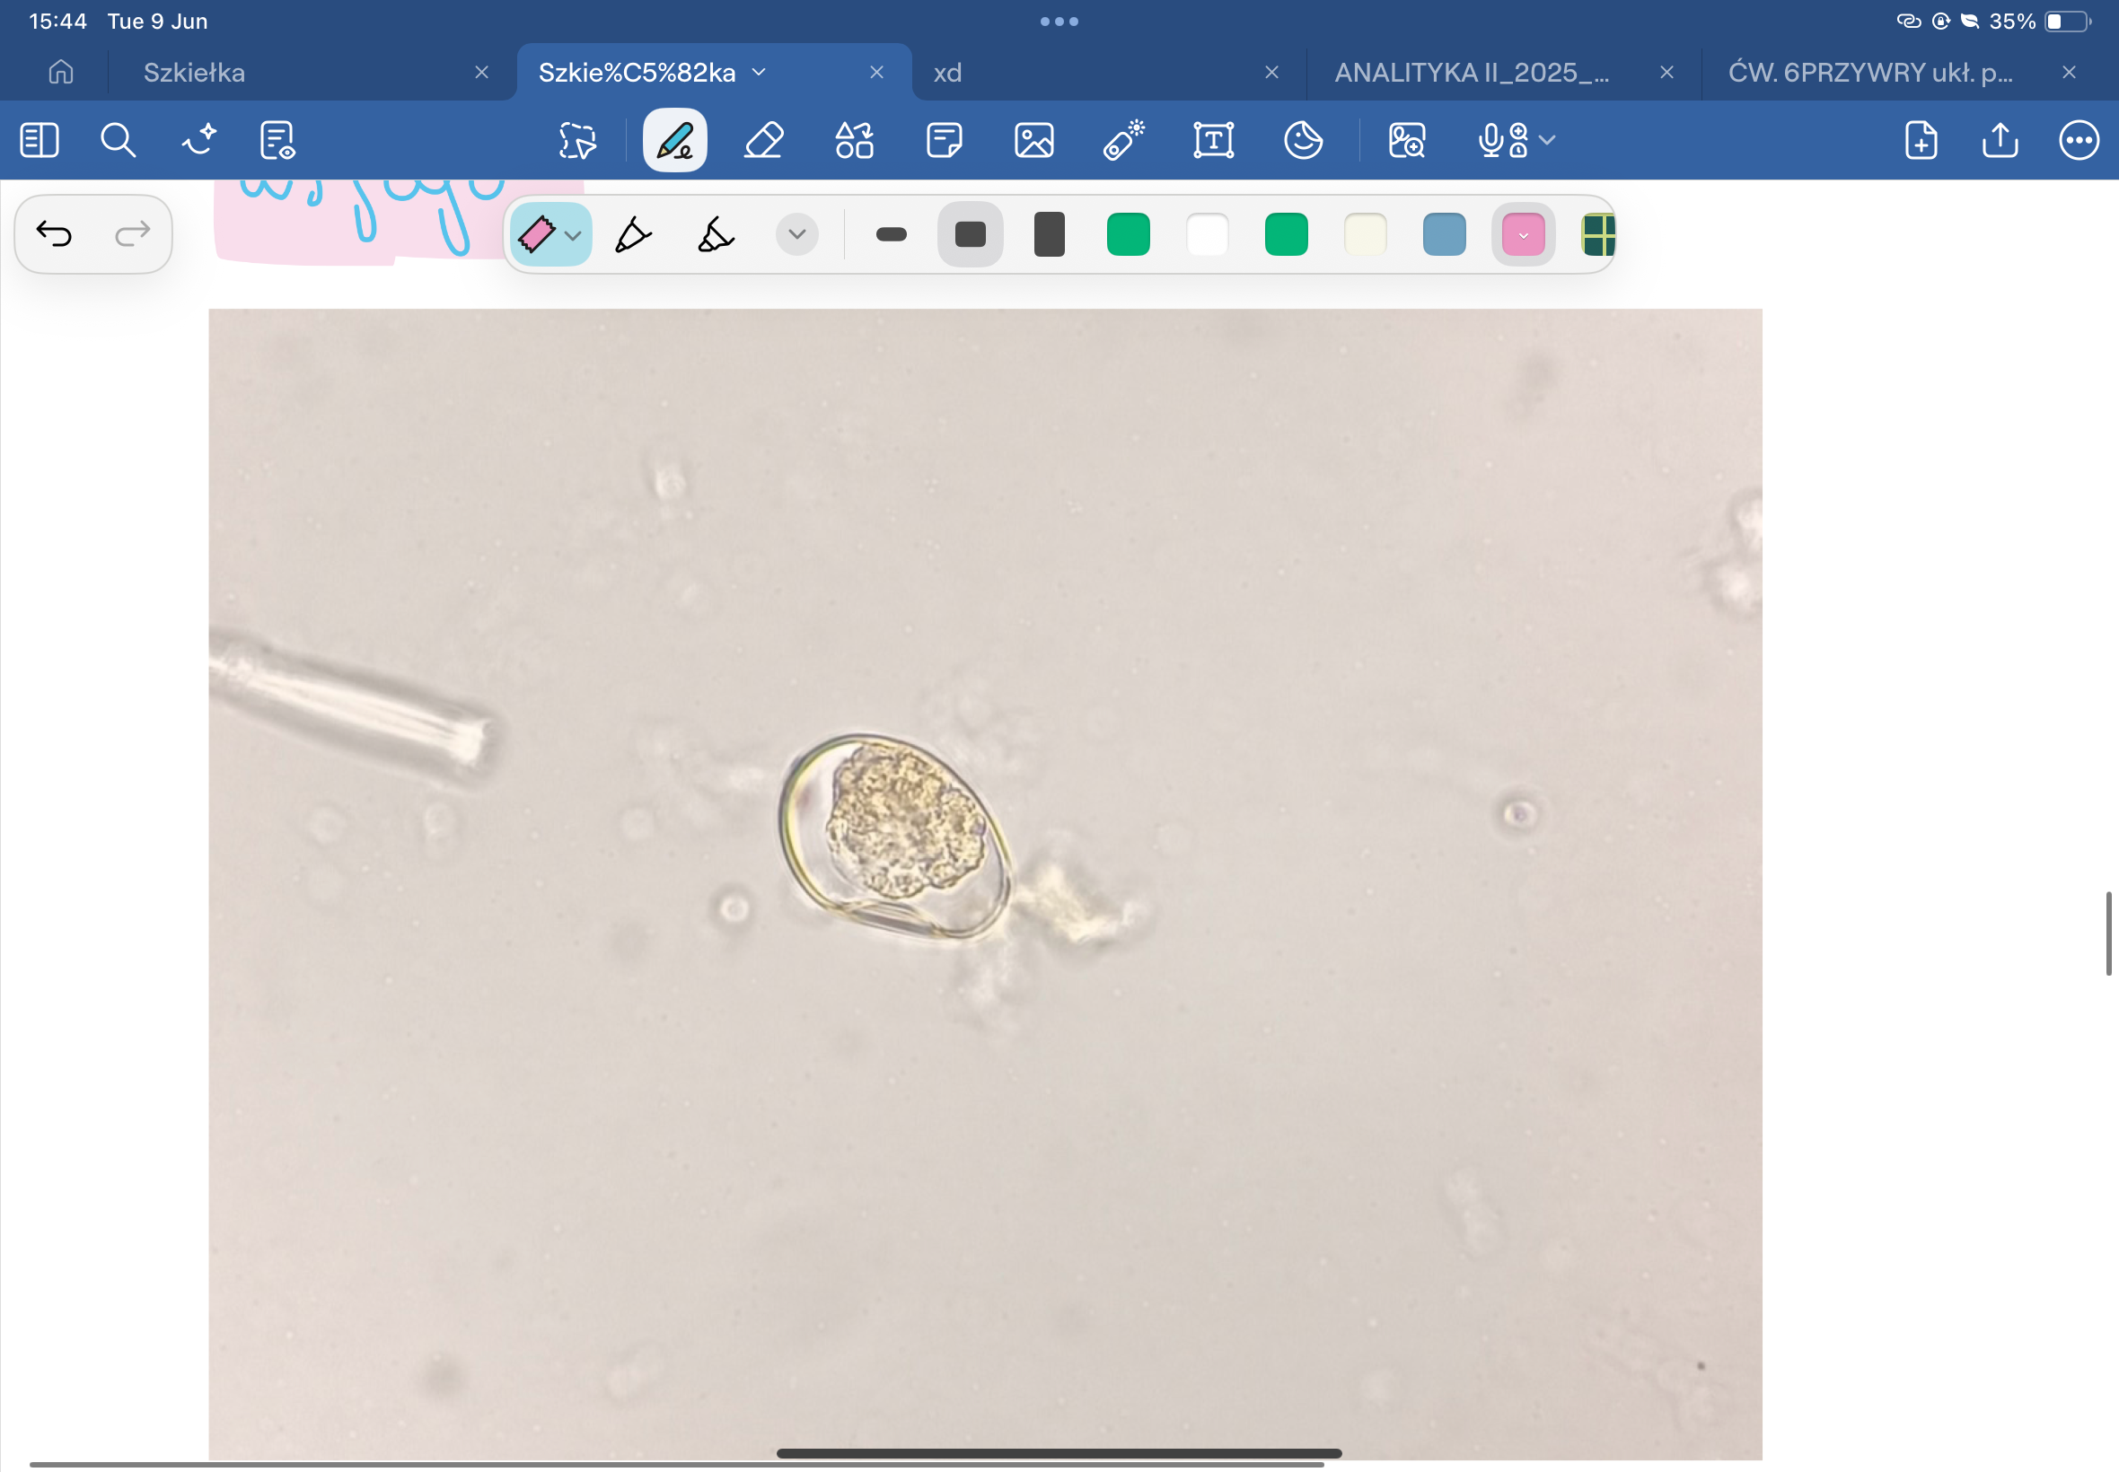The image size is (2119, 1472).
Task: Open highlighter style dropdown arrow
Action: coord(573,236)
